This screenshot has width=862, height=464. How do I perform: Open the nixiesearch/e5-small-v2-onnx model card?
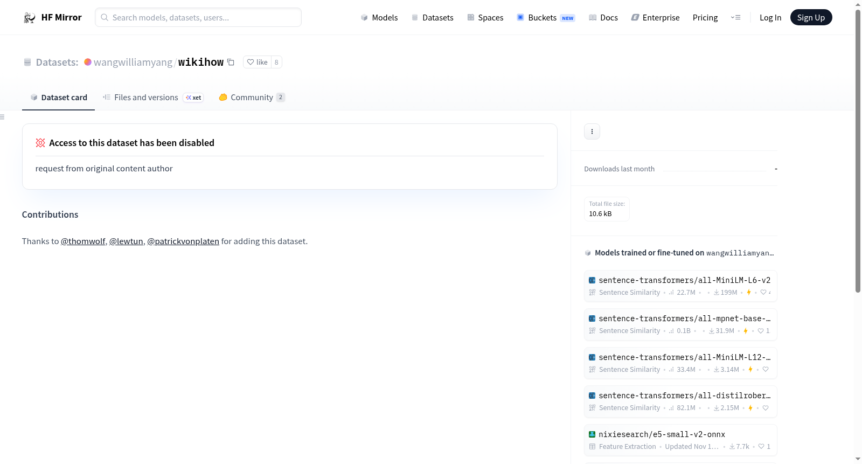click(x=680, y=440)
